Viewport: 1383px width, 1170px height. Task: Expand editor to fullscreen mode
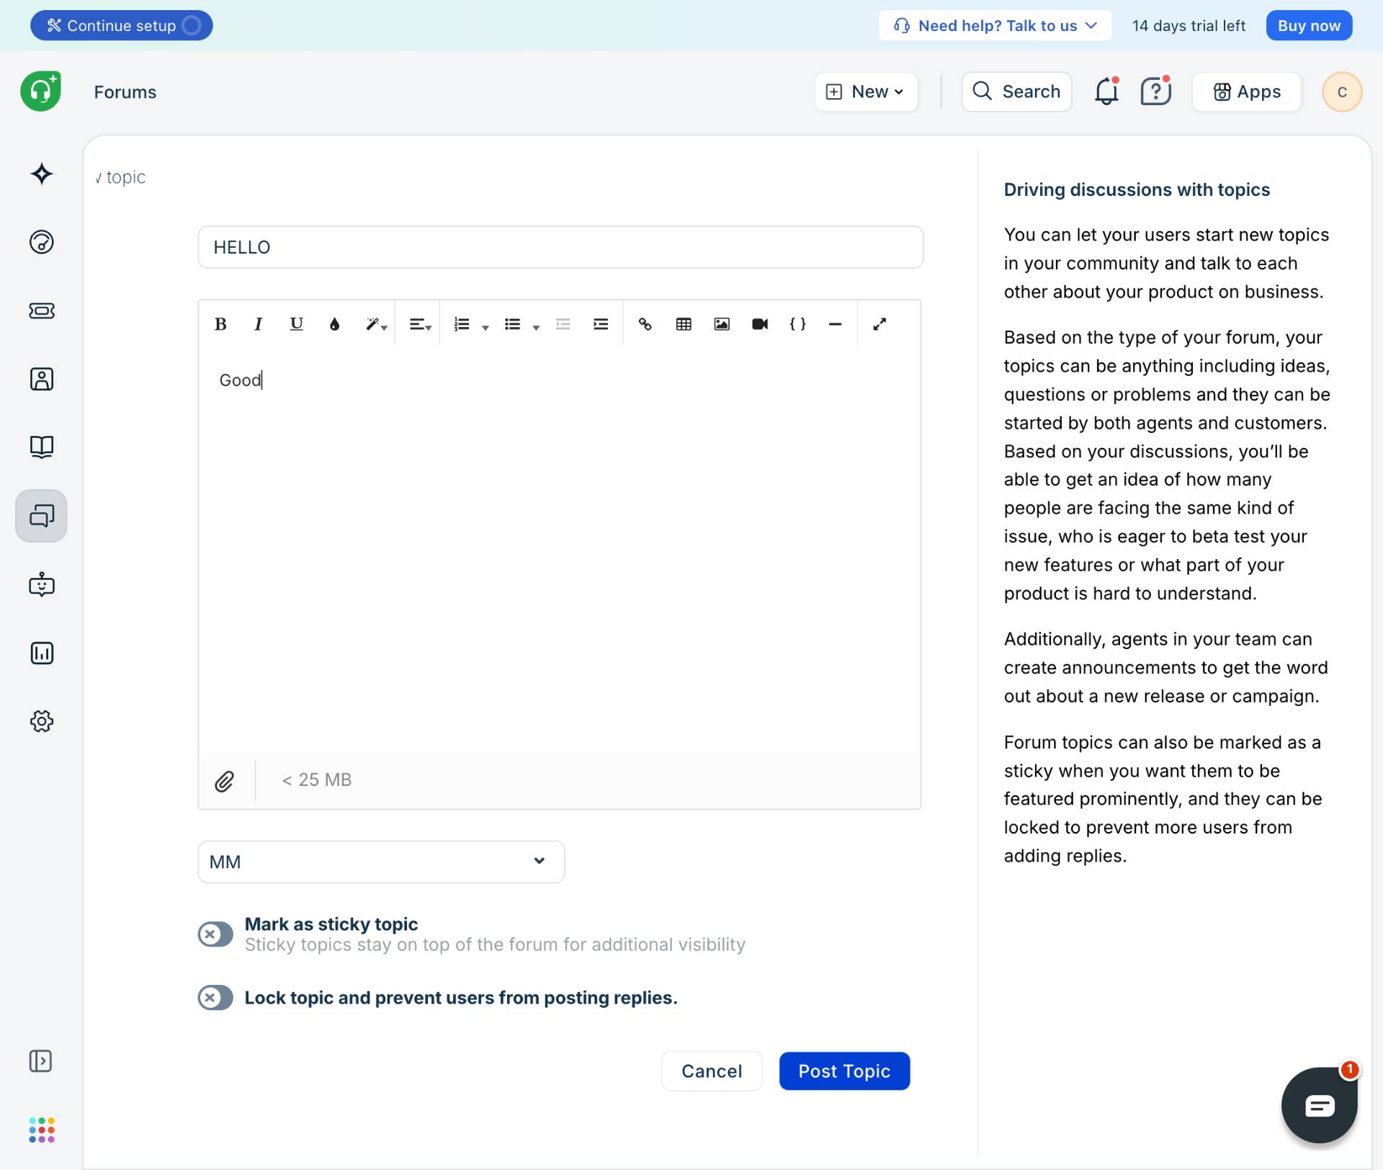(880, 324)
